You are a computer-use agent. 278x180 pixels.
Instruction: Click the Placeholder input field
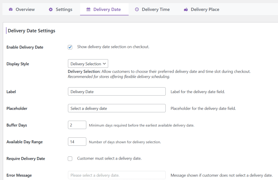coord(117,108)
